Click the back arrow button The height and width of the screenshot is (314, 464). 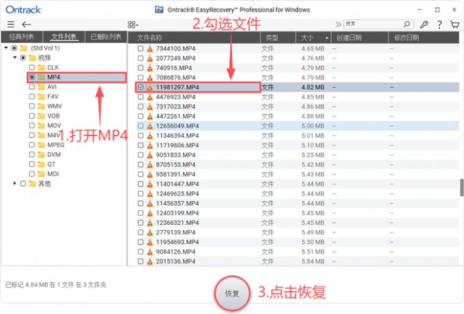point(27,25)
